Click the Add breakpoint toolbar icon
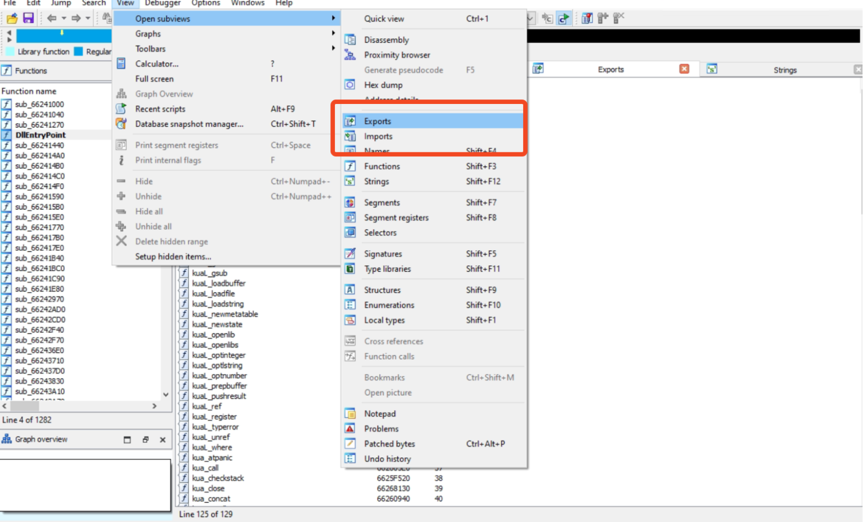The height and width of the screenshot is (522, 863). click(601, 19)
